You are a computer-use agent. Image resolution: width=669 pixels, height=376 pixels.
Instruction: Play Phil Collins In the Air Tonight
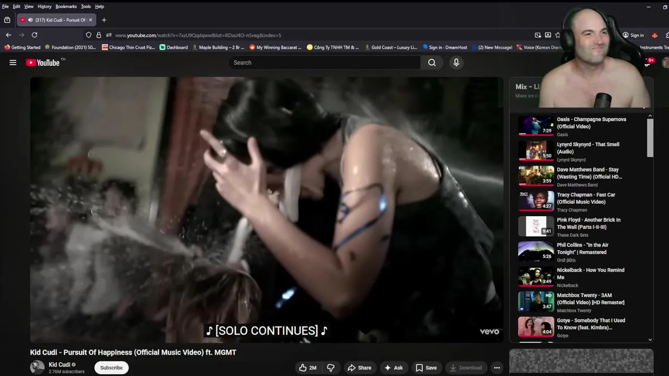[x=581, y=252]
